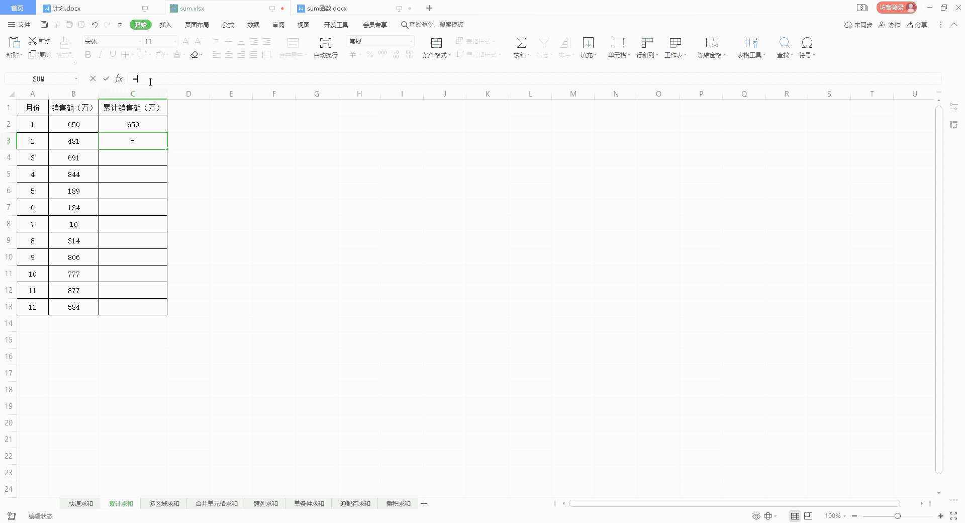This screenshot has height=523, width=965.
Task: Switch to normal grid view in status bar
Action: (795, 516)
